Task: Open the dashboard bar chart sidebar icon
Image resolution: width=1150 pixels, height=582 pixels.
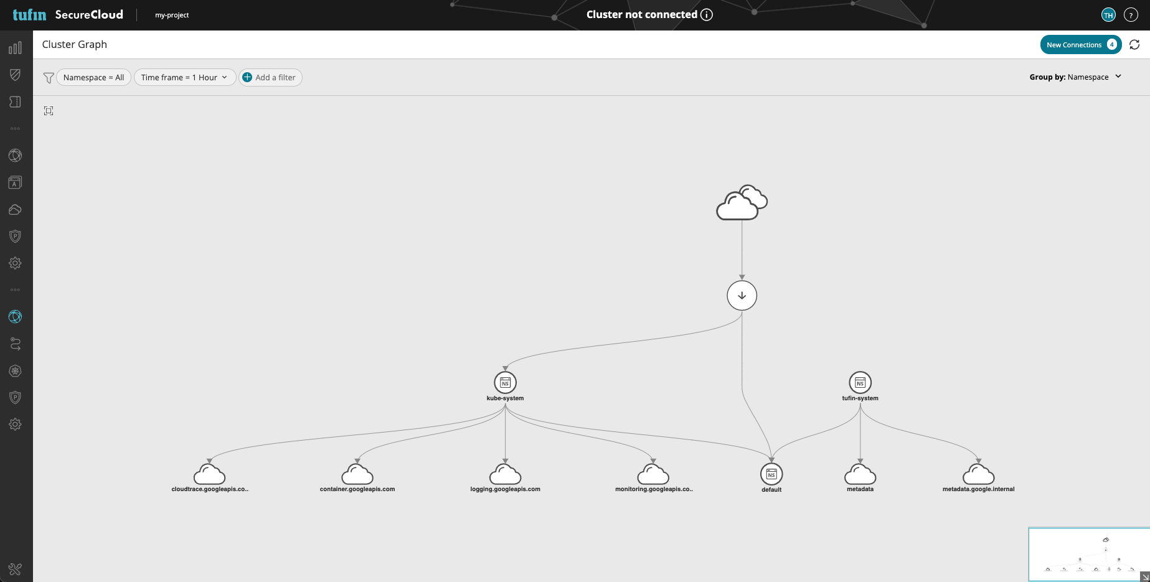Action: (16, 48)
